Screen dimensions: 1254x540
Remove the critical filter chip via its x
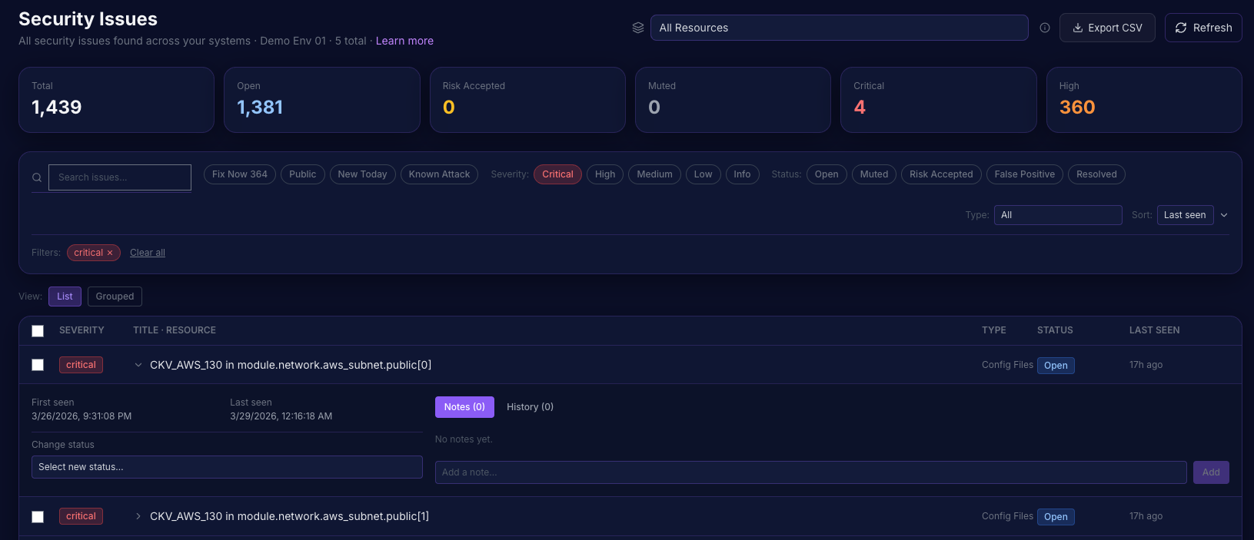[110, 253]
